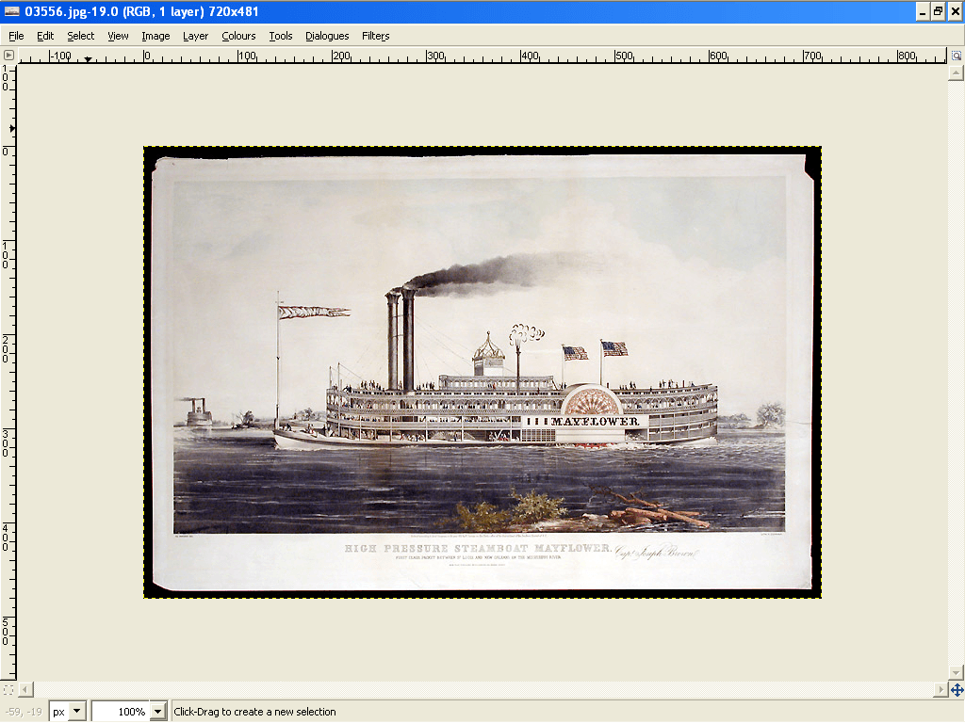Open the Select menu

pos(80,36)
